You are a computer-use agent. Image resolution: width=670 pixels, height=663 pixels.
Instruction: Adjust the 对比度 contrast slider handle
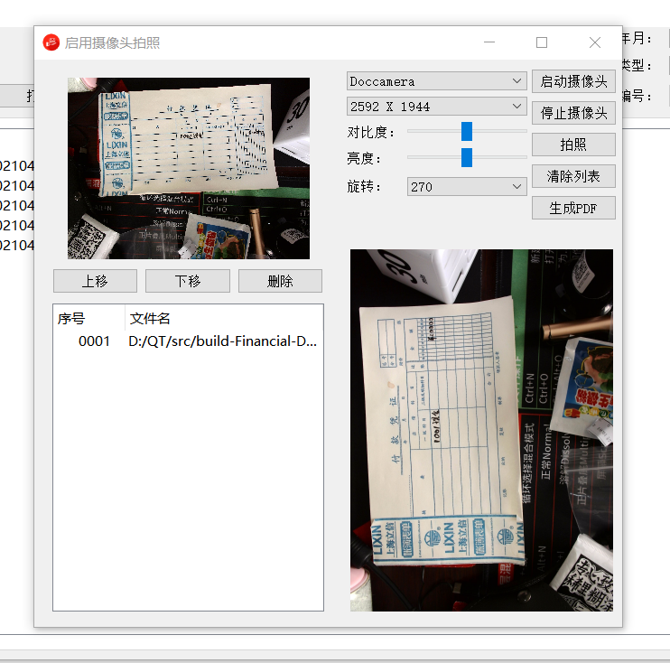(467, 132)
